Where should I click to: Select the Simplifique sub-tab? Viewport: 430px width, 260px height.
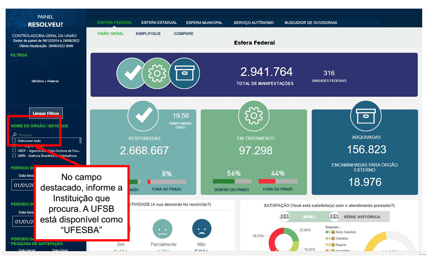coord(148,34)
